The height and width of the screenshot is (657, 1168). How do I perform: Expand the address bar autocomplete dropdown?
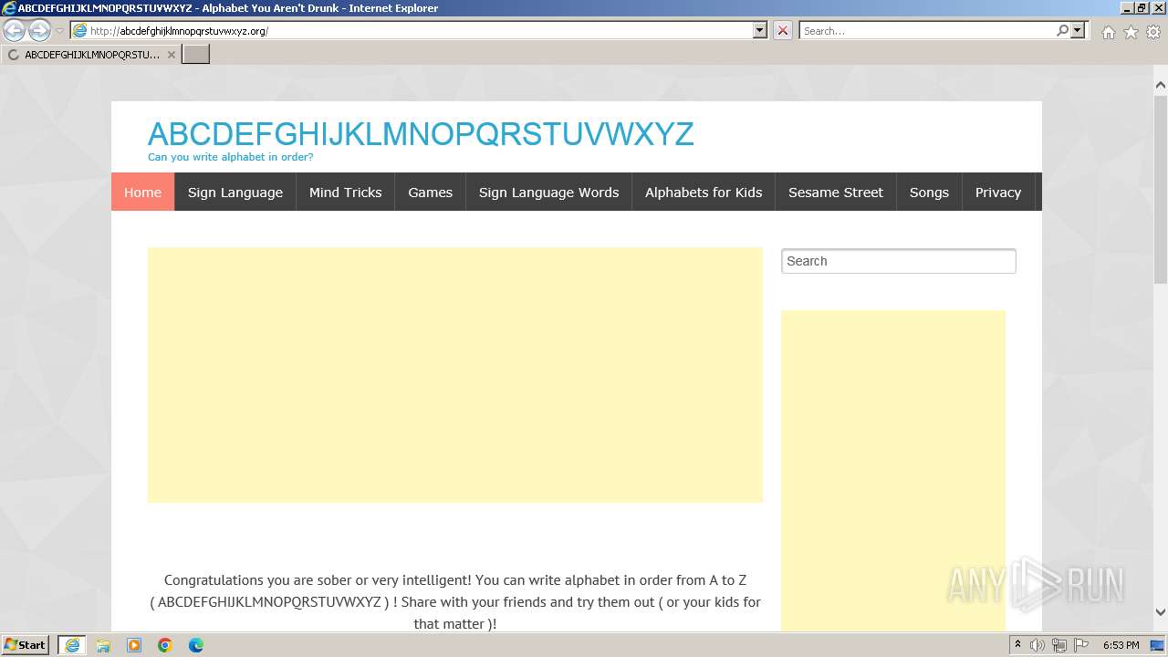[x=760, y=30]
